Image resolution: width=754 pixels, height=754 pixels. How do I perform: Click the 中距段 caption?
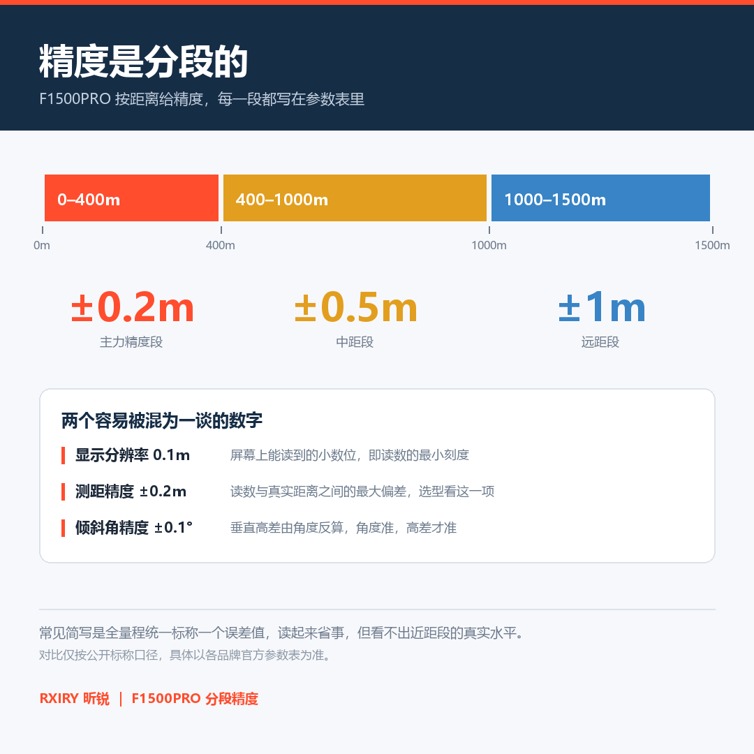(x=355, y=342)
